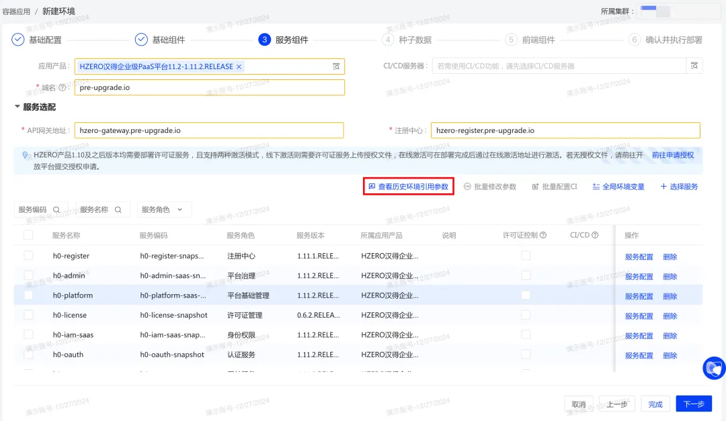This screenshot has height=421, width=726.
Task: Click the completed step one check icon
Action: 17,40
